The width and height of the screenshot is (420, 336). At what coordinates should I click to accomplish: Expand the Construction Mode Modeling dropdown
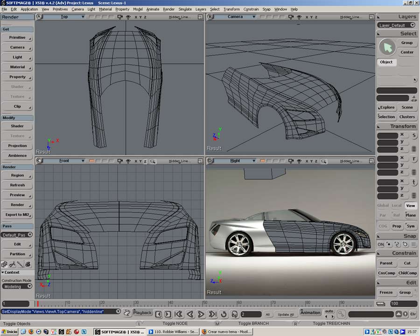17,287
